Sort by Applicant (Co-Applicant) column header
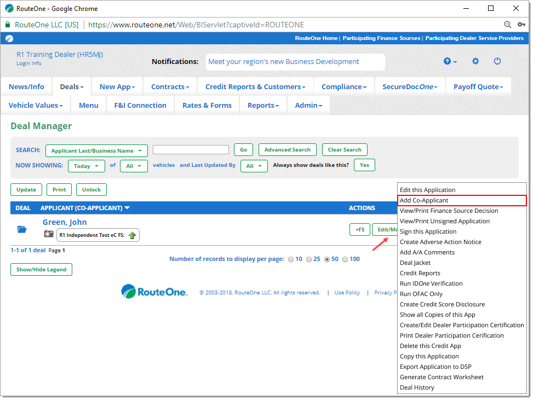The width and height of the screenshot is (533, 400). pyautogui.click(x=85, y=208)
